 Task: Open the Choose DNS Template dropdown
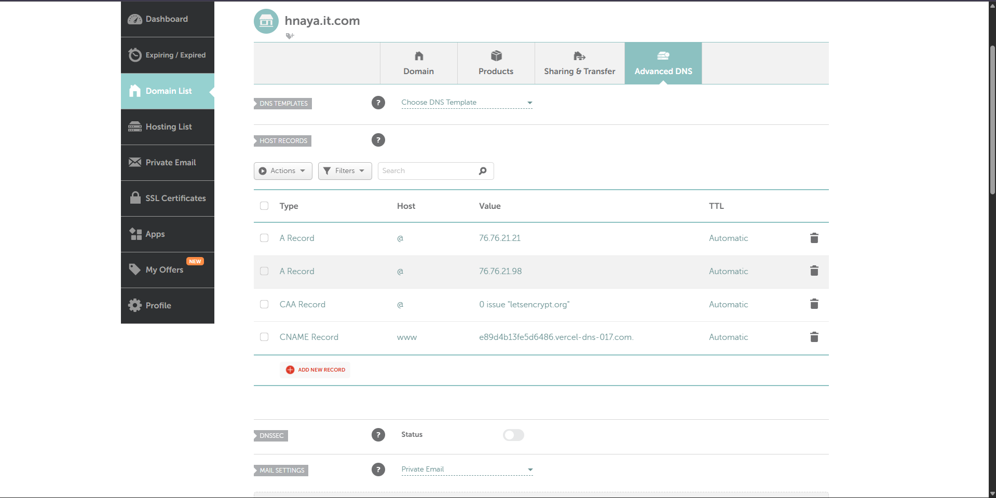(x=467, y=103)
